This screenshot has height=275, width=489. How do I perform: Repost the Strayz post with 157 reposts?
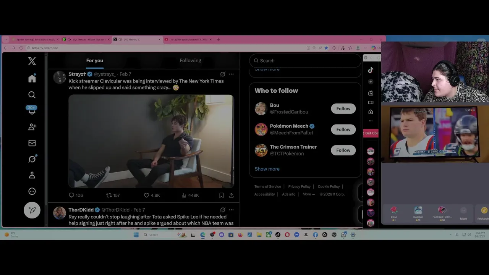(113, 195)
